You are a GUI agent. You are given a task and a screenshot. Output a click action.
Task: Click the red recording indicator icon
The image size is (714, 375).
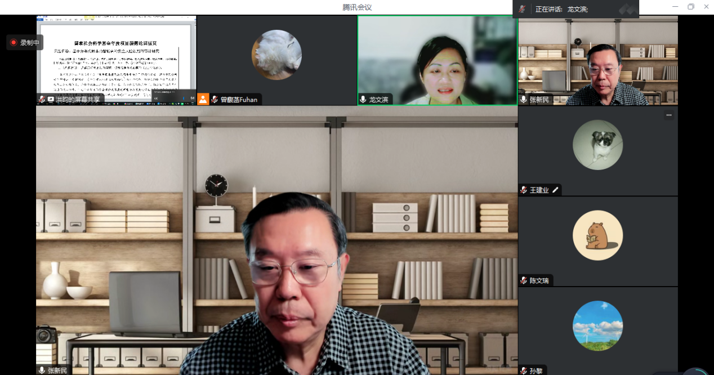(14, 42)
